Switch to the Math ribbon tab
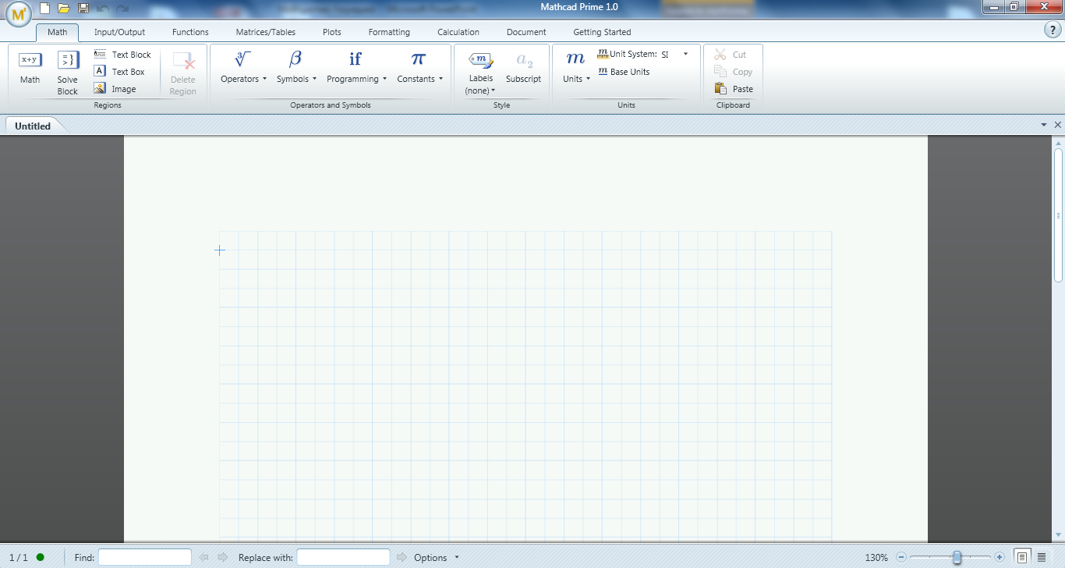Screen dimensions: 1065x568 (57, 32)
